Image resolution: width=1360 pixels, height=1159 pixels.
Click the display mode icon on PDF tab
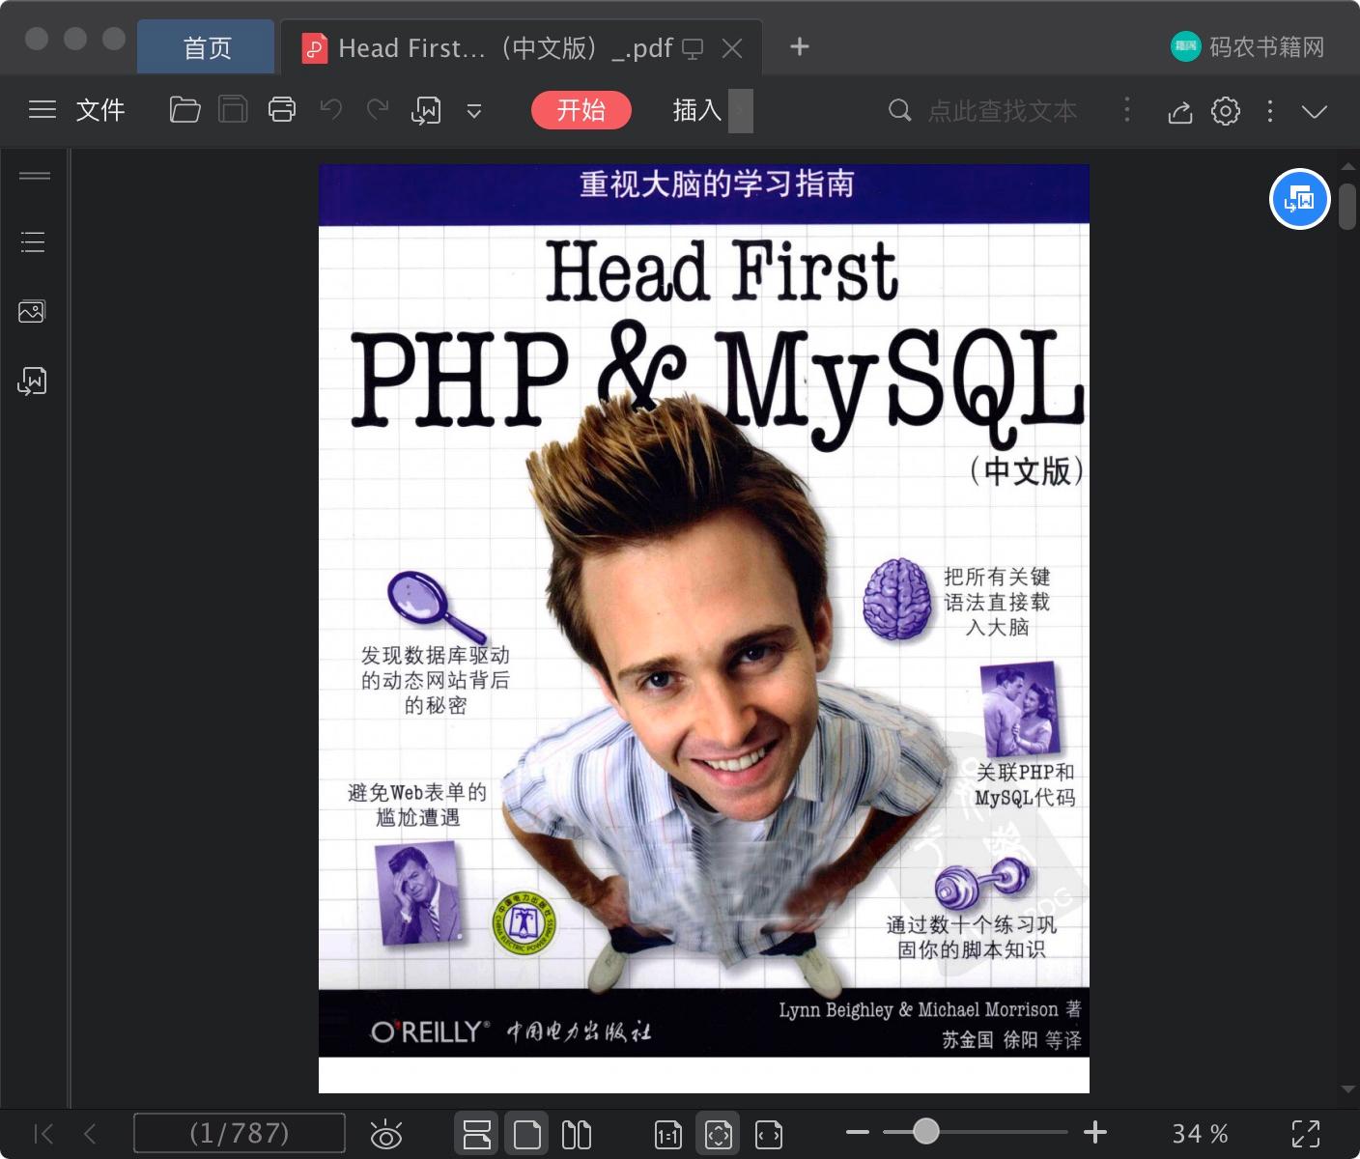click(x=693, y=49)
